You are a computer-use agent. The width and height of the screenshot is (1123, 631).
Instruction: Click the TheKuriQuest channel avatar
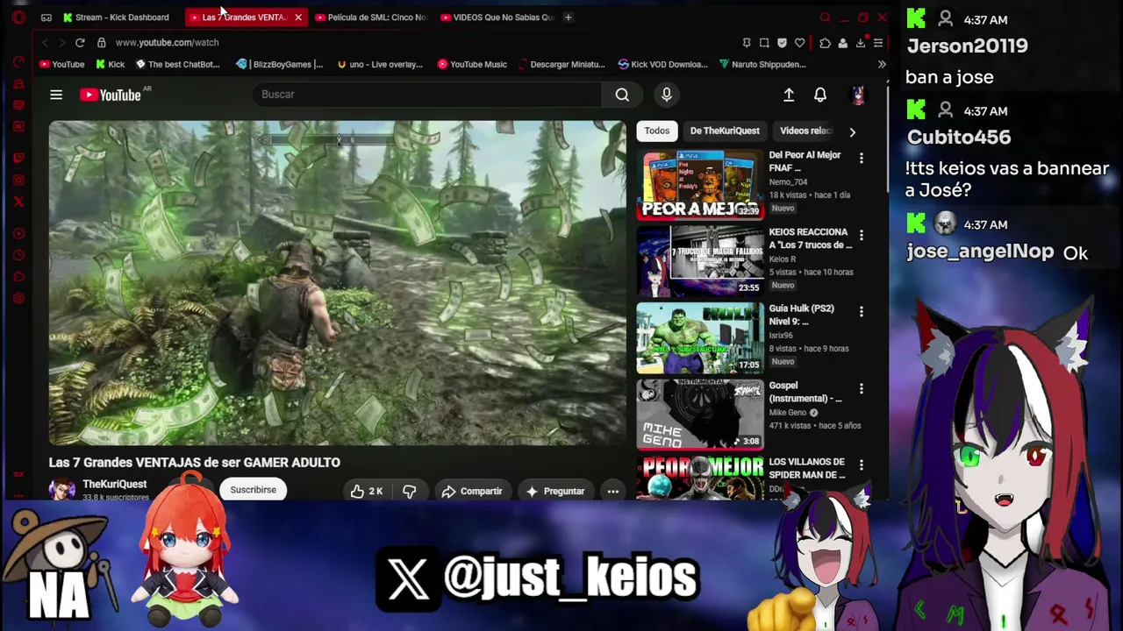[62, 490]
